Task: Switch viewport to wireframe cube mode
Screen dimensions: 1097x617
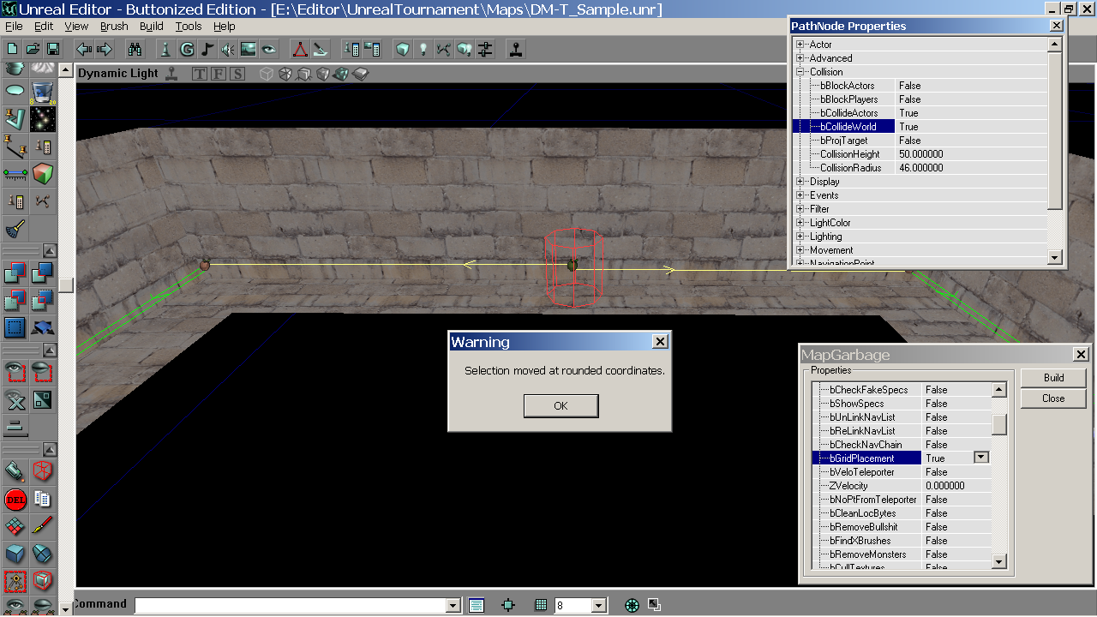Action: coord(267,74)
